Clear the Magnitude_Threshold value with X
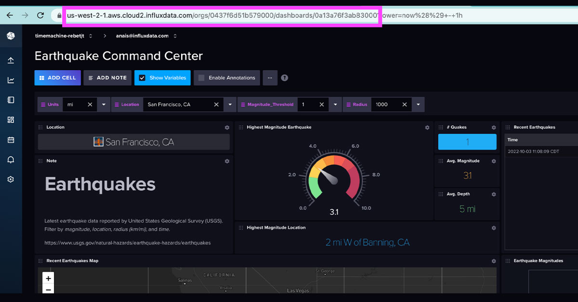The height and width of the screenshot is (302, 578). coord(321,104)
